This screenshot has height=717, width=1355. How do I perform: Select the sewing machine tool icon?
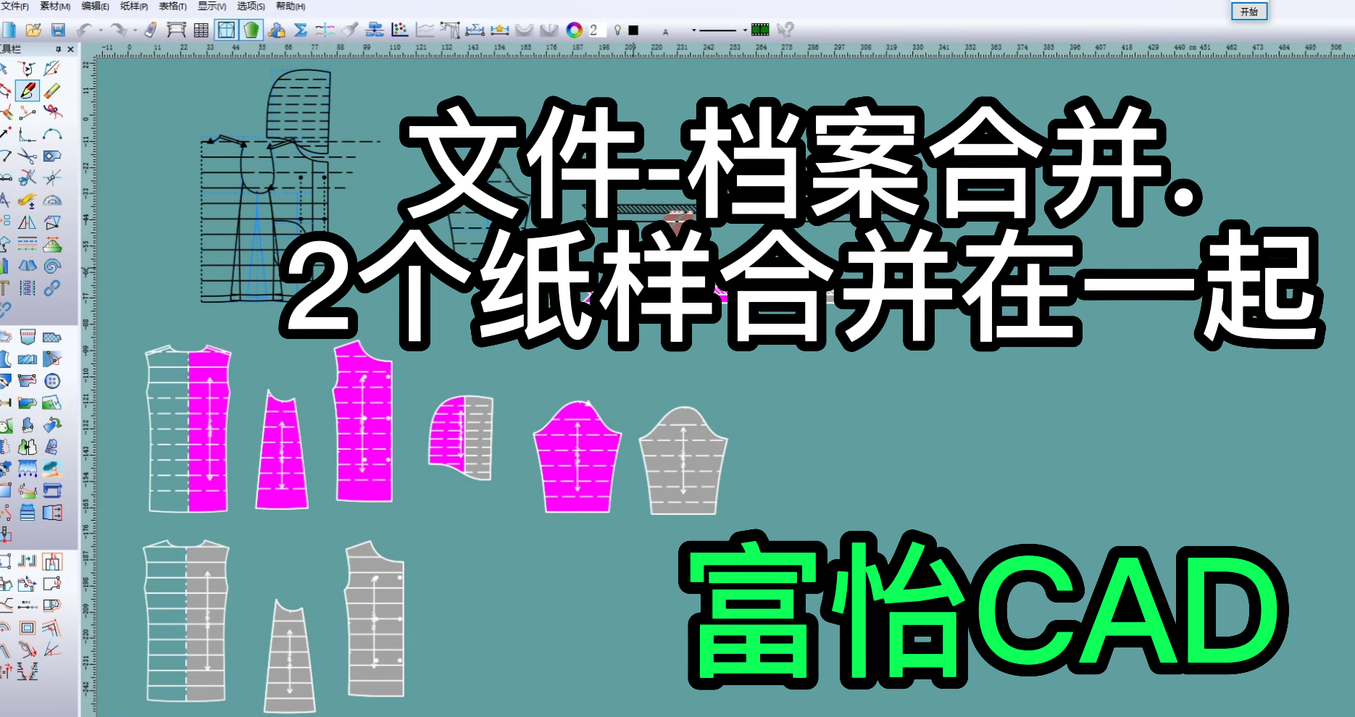[52, 490]
